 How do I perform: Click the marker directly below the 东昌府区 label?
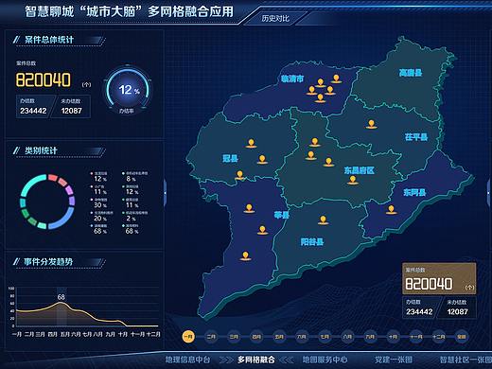[x=353, y=180]
